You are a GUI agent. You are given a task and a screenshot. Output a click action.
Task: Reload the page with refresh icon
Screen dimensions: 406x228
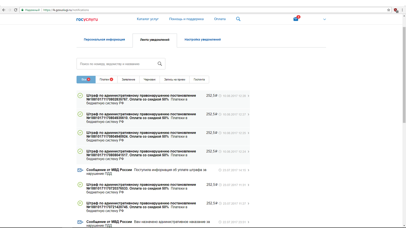16,10
